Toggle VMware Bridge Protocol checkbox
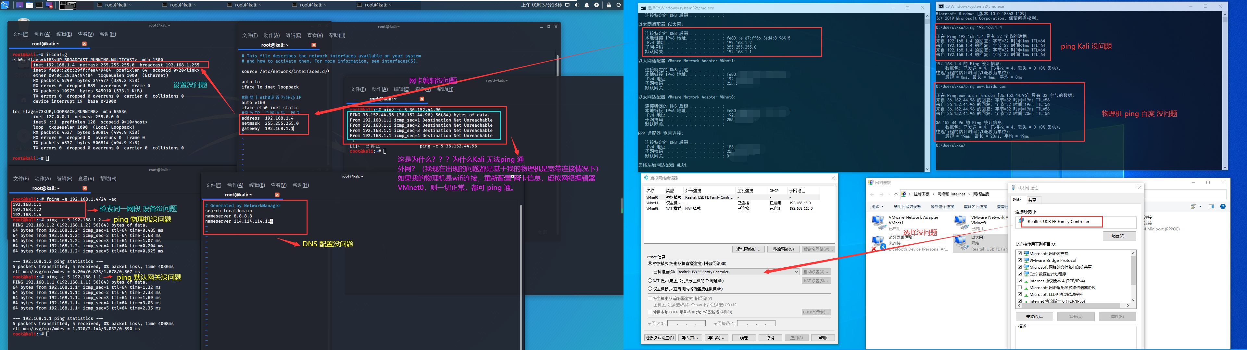This screenshot has height=350, width=1247. pos(1020,260)
